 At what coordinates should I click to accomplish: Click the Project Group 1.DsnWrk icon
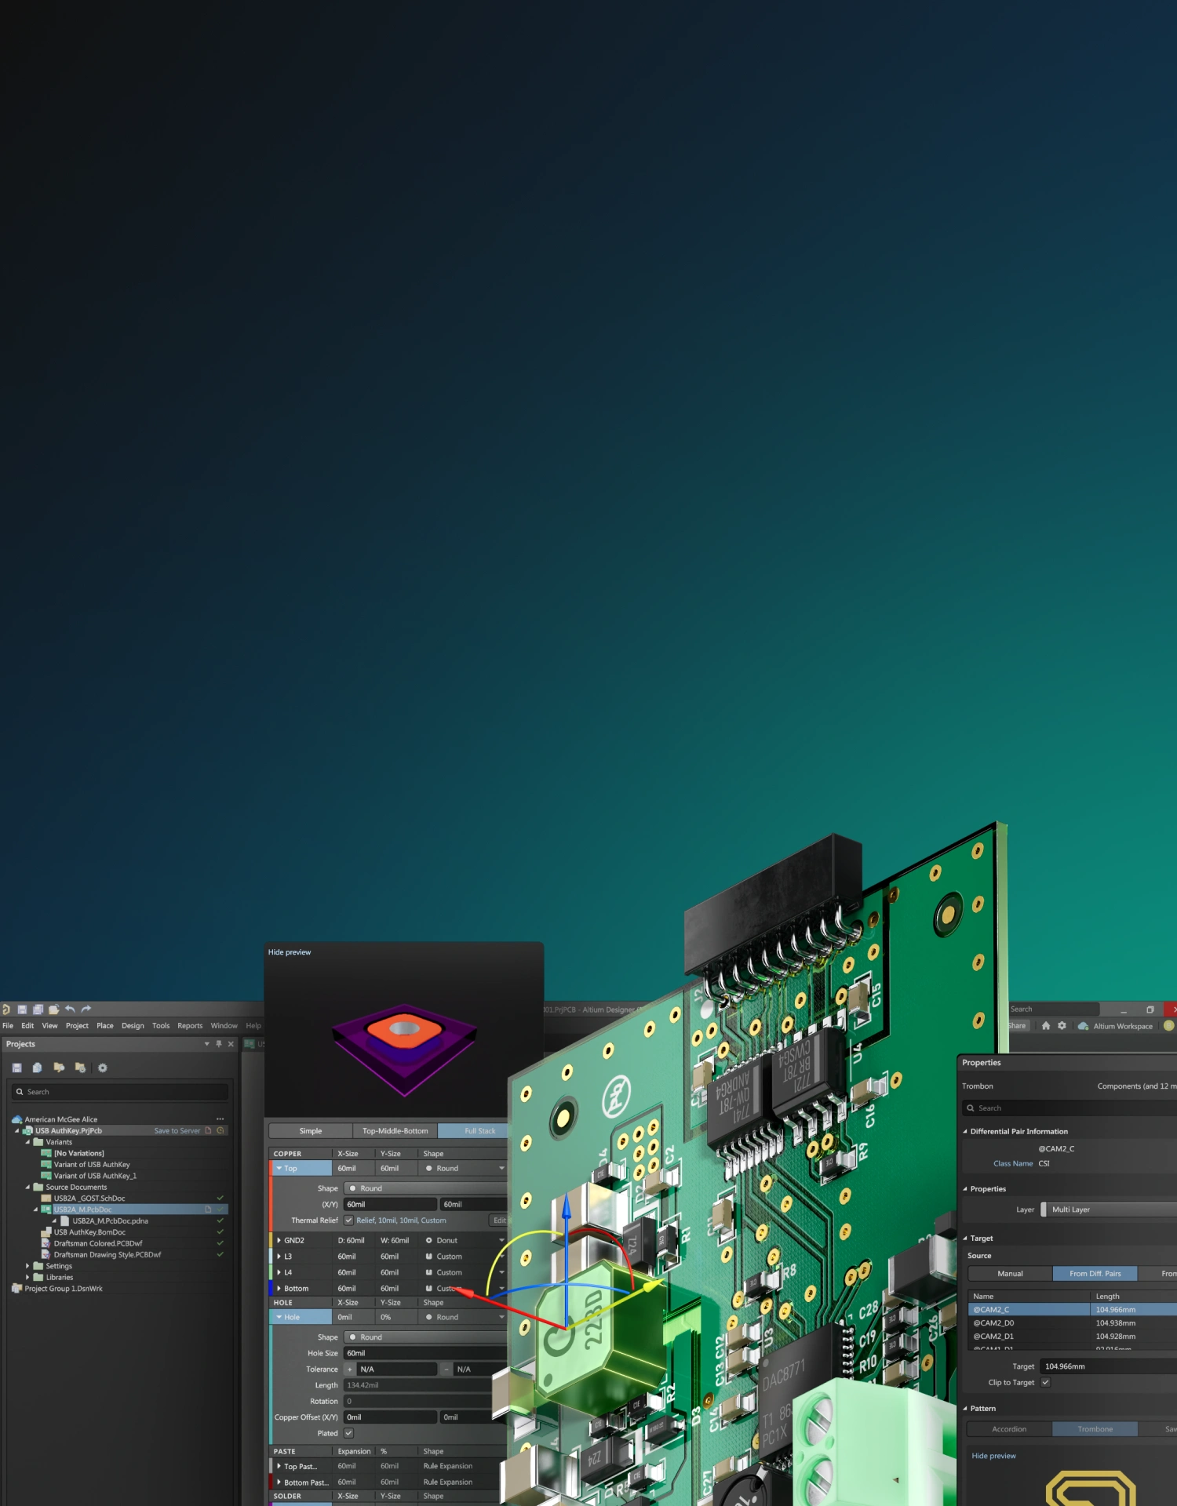pos(16,1289)
